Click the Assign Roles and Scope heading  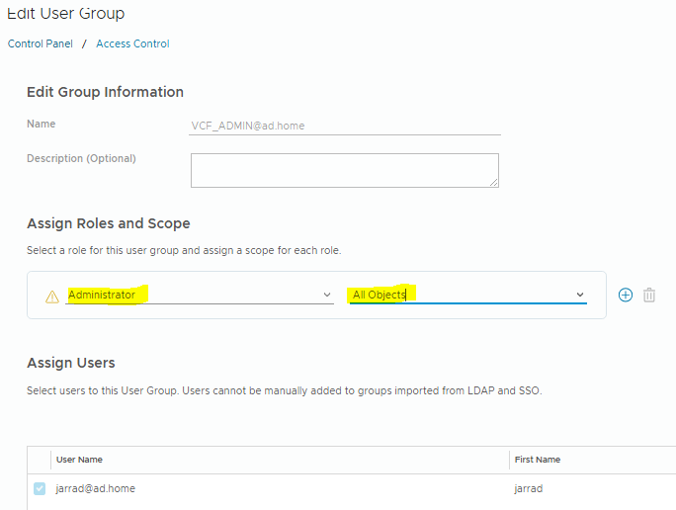tap(109, 223)
